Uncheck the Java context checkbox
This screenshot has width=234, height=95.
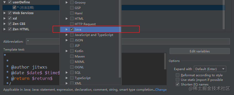pyautogui.click(x=72, y=30)
